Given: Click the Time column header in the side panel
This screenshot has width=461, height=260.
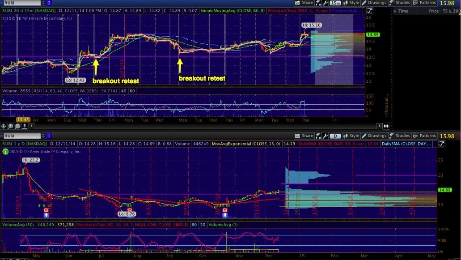Looking at the screenshot, I should coord(403,11).
